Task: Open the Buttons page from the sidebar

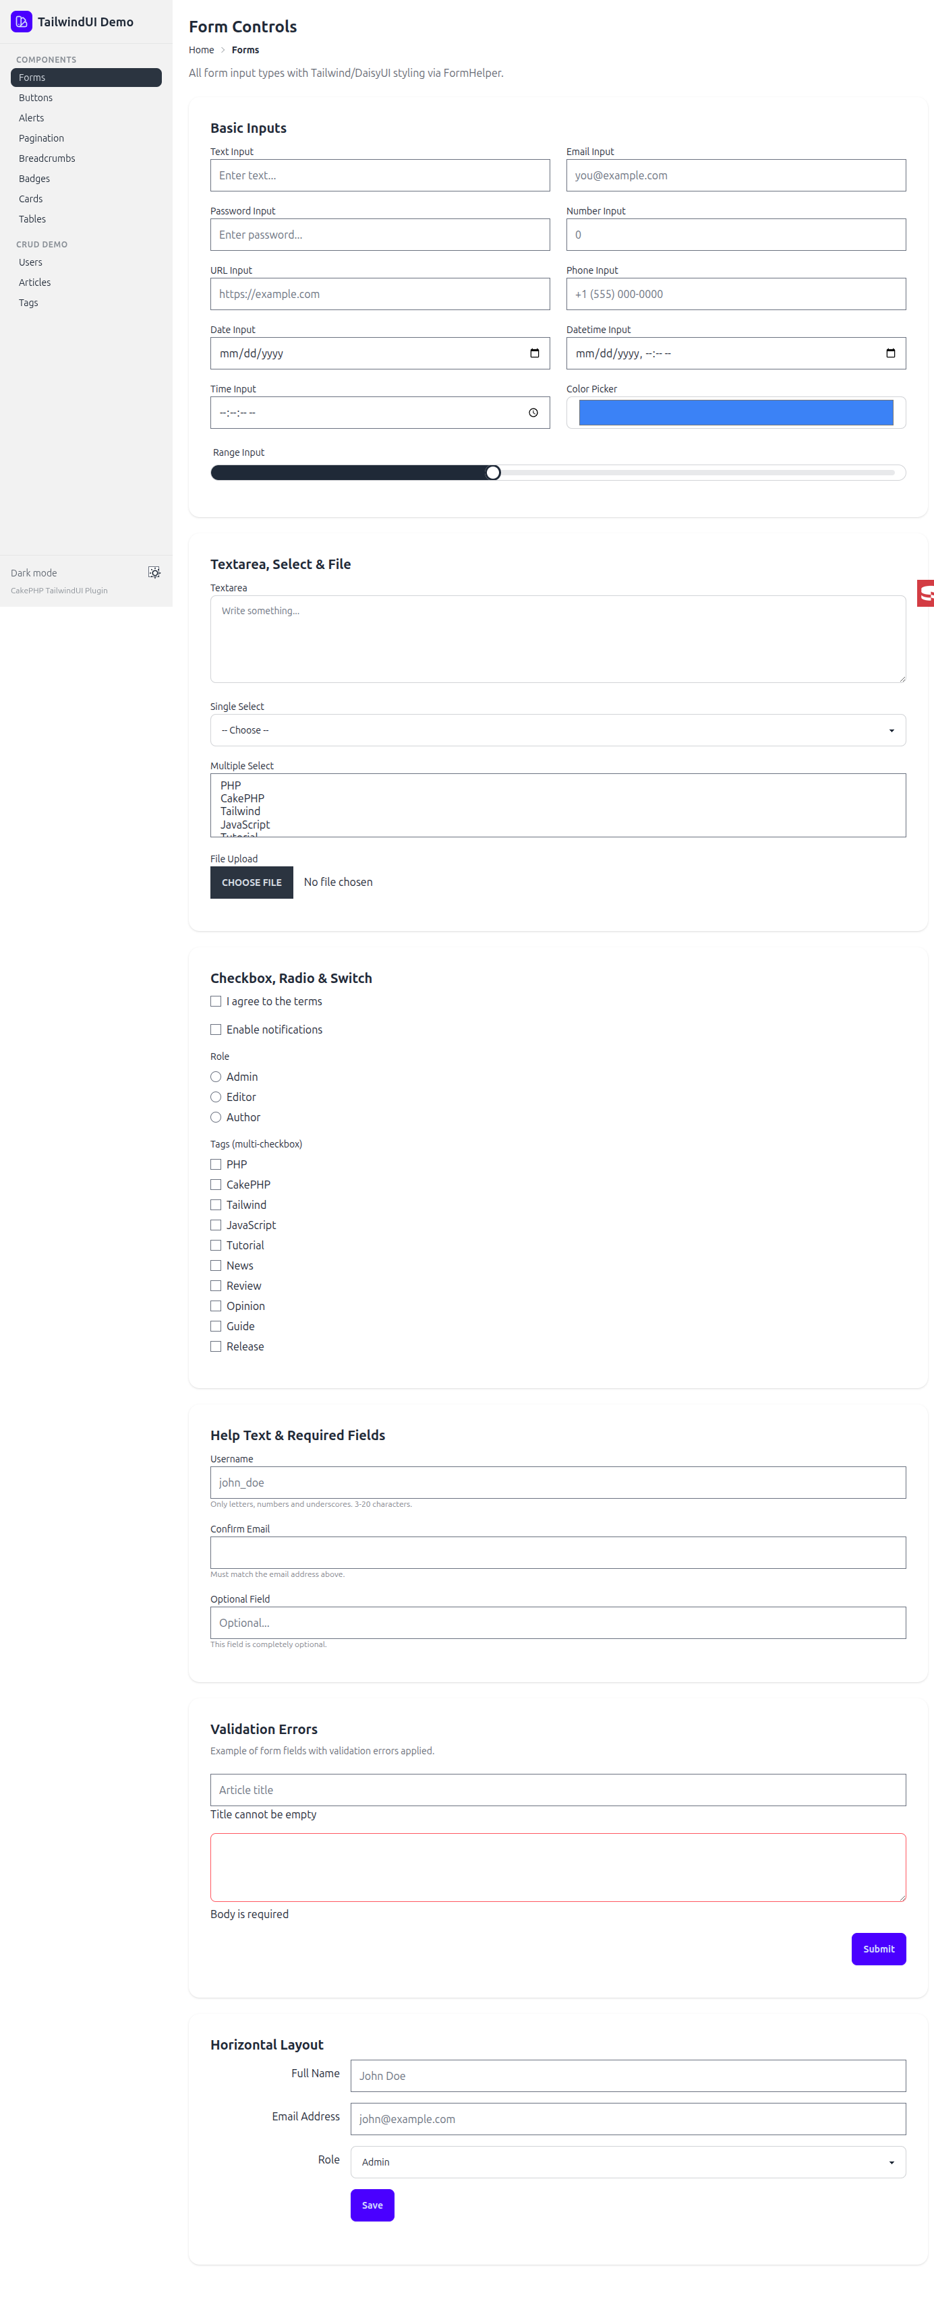Action: point(36,97)
